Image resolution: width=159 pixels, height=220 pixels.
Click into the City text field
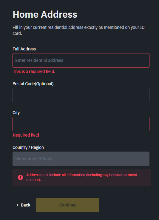(x=81, y=124)
